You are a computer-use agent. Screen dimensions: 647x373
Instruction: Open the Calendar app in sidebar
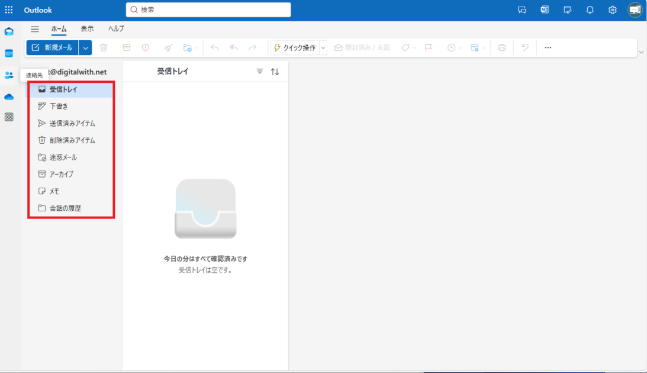(x=9, y=53)
